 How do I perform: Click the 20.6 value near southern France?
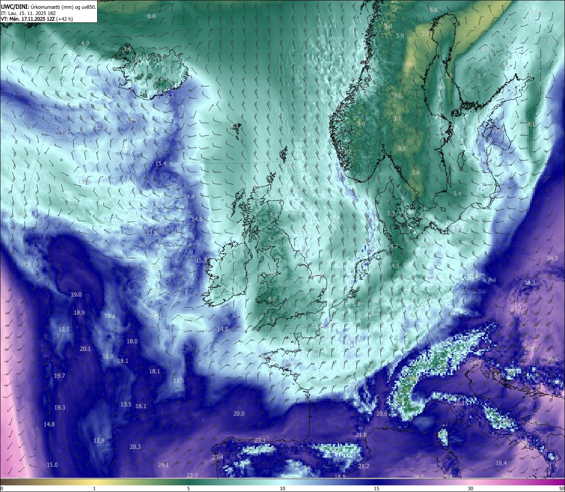click(x=382, y=413)
